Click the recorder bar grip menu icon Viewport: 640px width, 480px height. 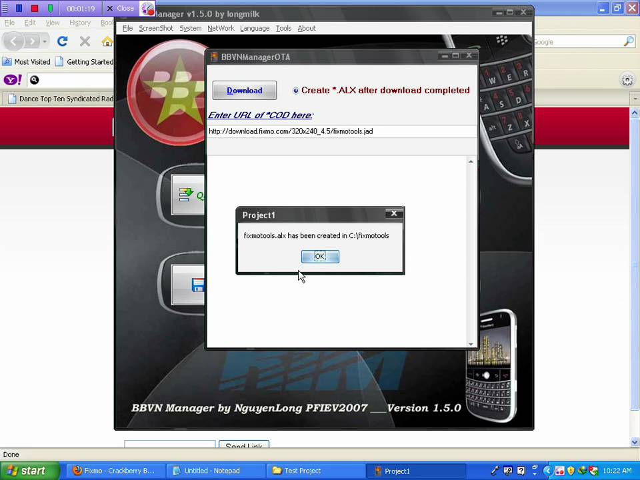pyautogui.click(x=5, y=8)
